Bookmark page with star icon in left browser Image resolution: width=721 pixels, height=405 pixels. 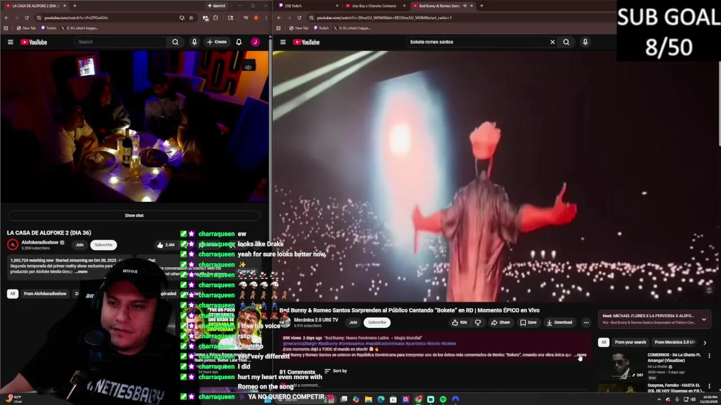pos(191,17)
